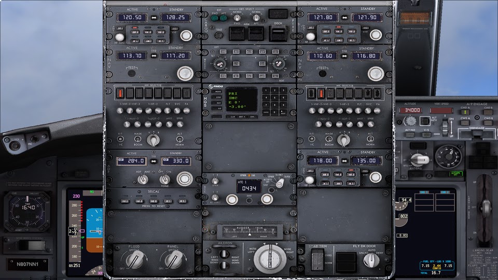Click lit VHF2 mic selector on right audio panel

point(321,93)
